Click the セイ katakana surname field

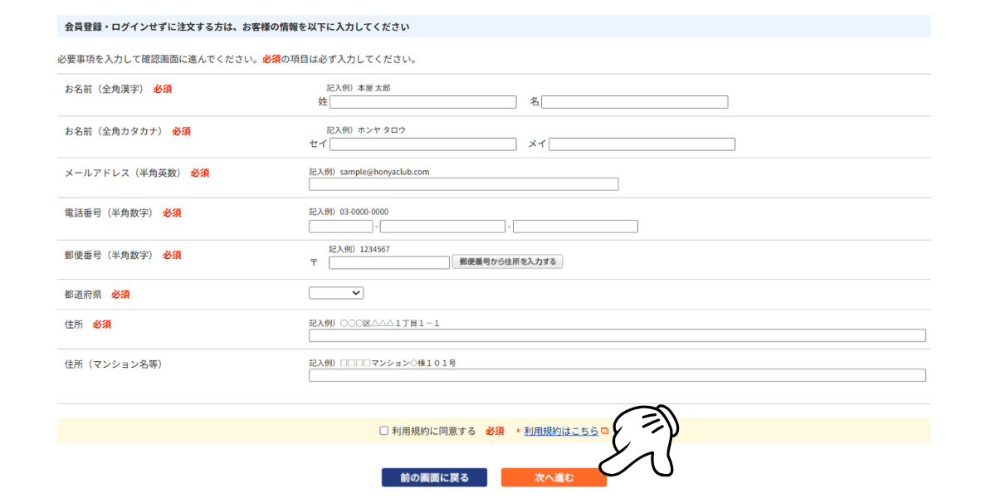pyautogui.click(x=422, y=144)
